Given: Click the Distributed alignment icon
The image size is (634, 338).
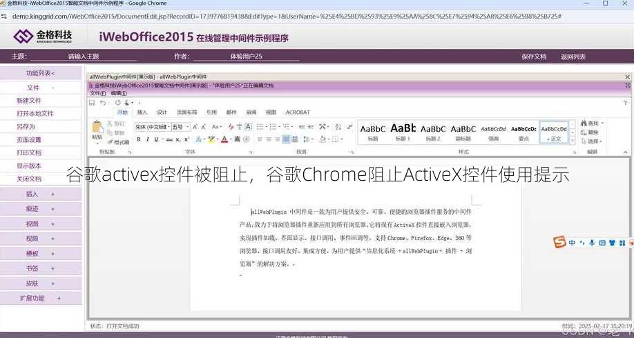Looking at the screenshot, I should coord(295,139).
